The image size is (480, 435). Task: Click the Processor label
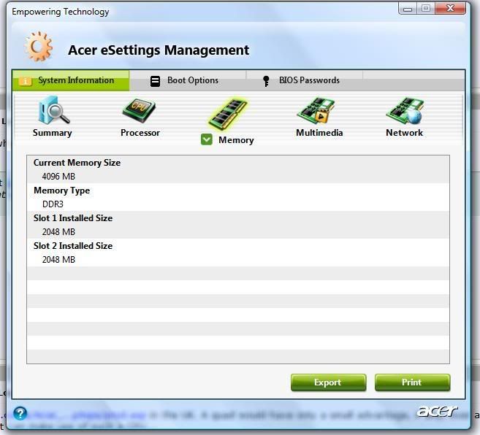click(140, 133)
